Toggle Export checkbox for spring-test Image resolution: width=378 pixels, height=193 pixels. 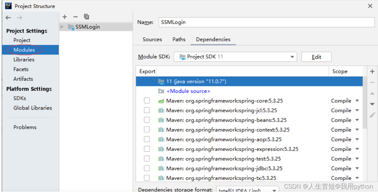coord(147,158)
